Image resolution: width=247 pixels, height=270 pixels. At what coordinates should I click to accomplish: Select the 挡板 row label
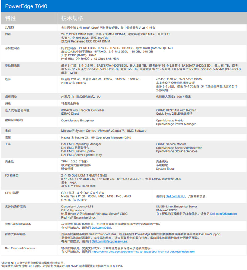point(8,103)
